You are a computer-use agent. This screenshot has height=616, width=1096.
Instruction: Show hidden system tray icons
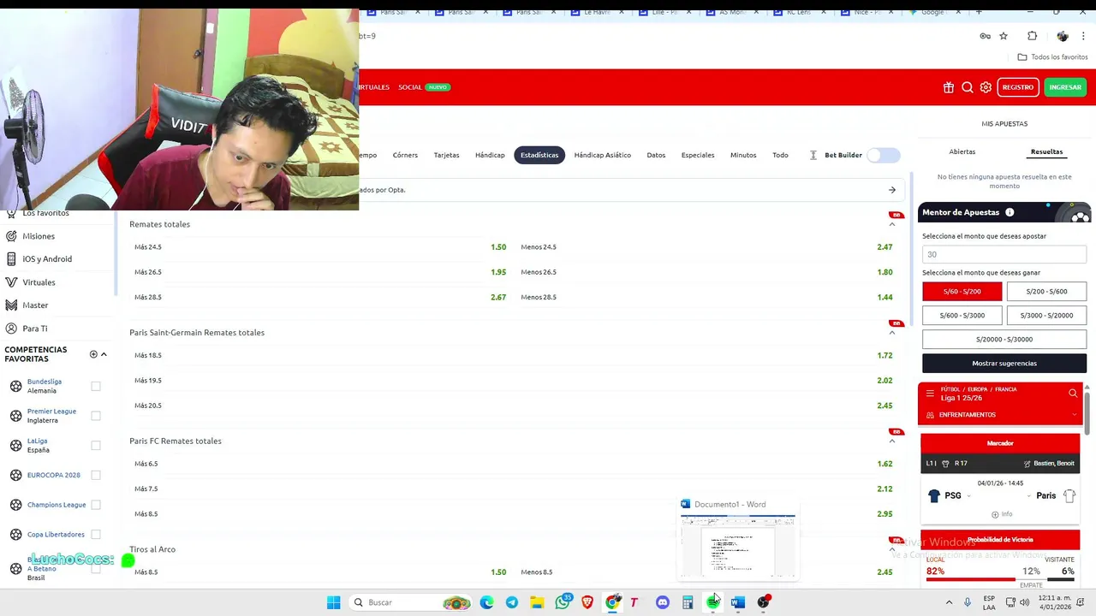[x=949, y=602]
